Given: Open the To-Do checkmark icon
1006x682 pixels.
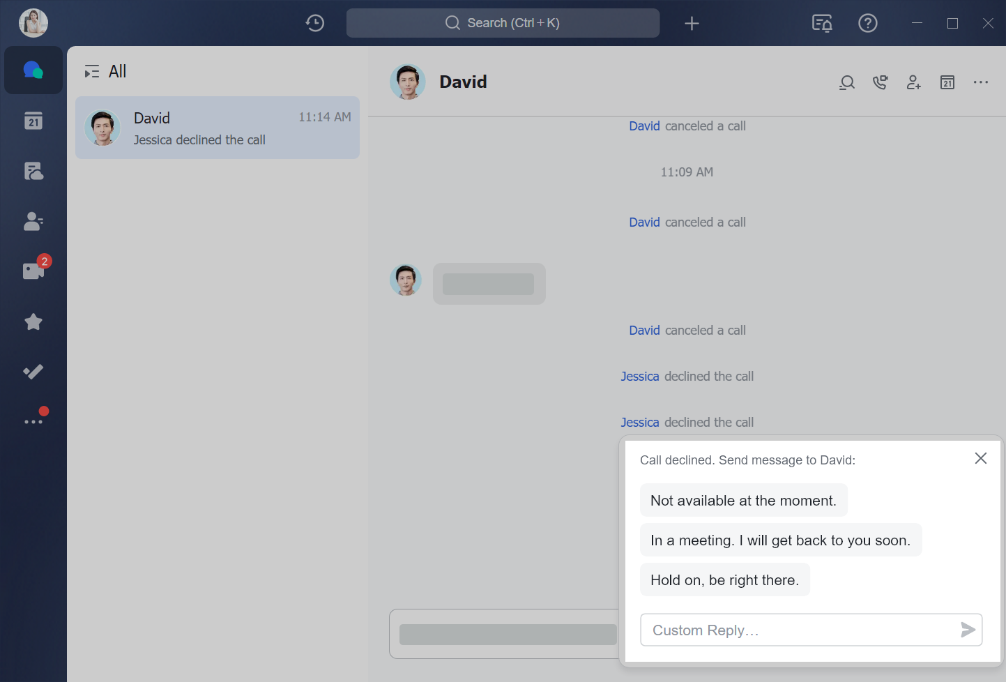Looking at the screenshot, I should tap(33, 372).
